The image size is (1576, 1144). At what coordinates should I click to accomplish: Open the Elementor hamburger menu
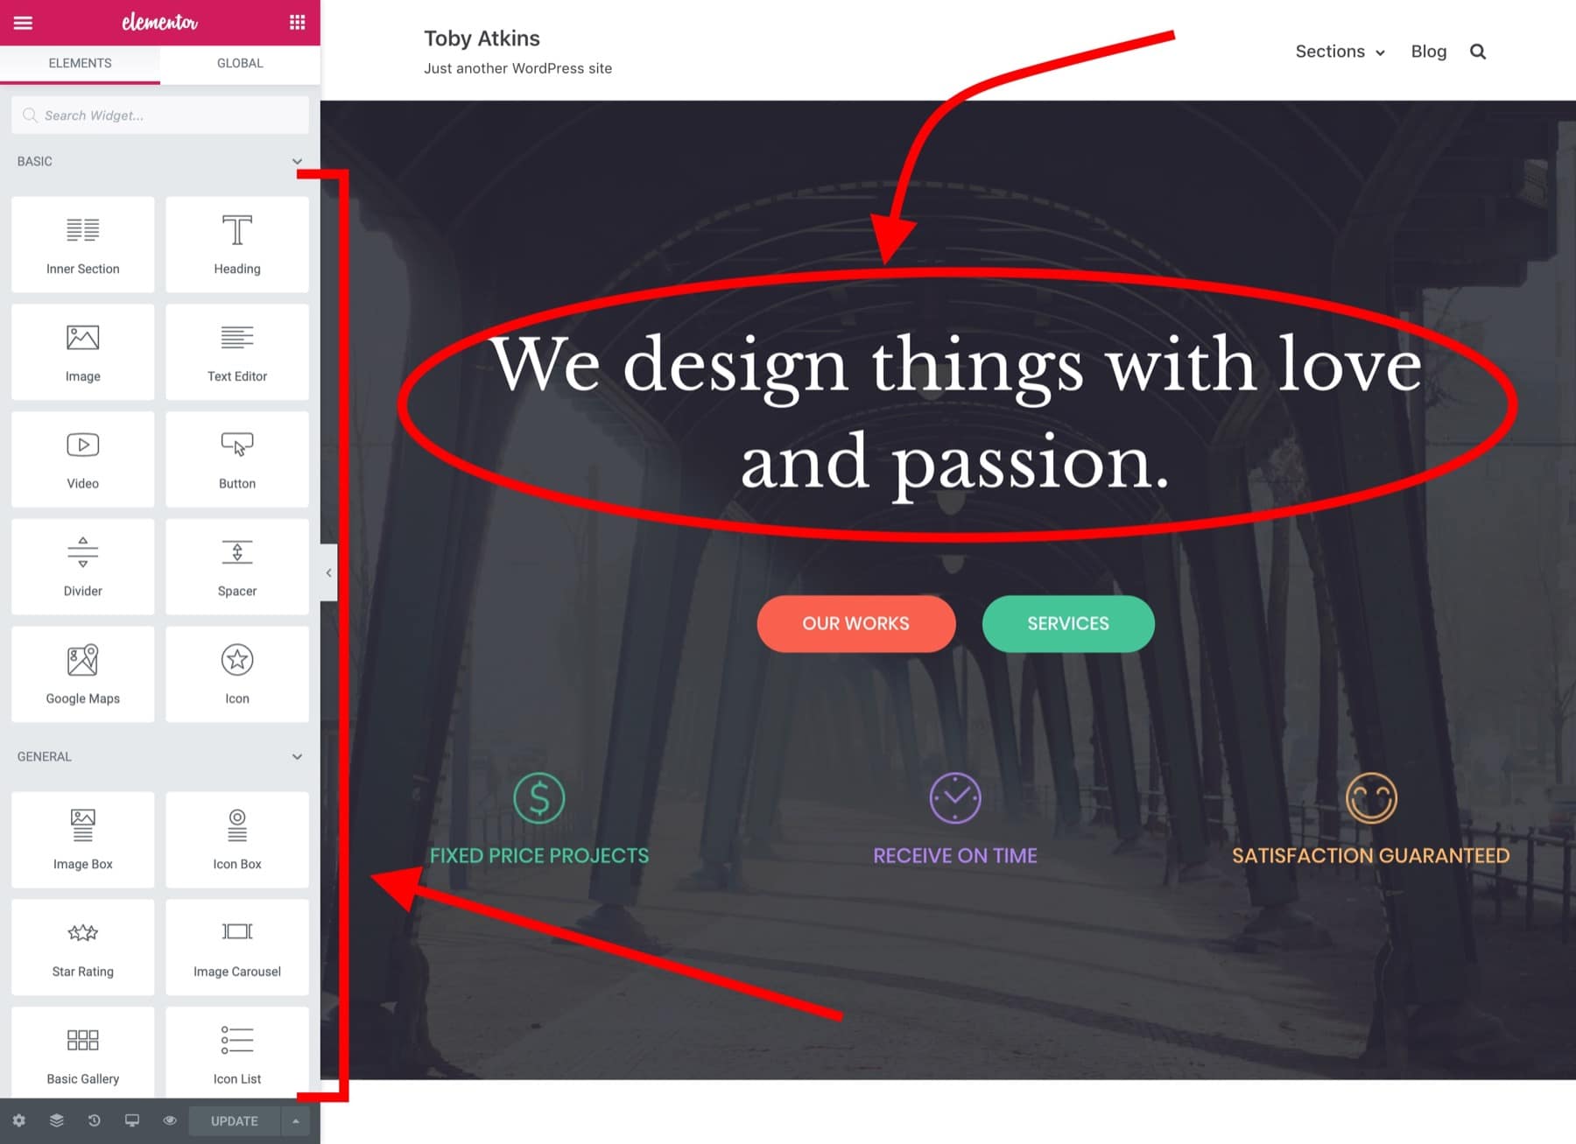(x=23, y=23)
